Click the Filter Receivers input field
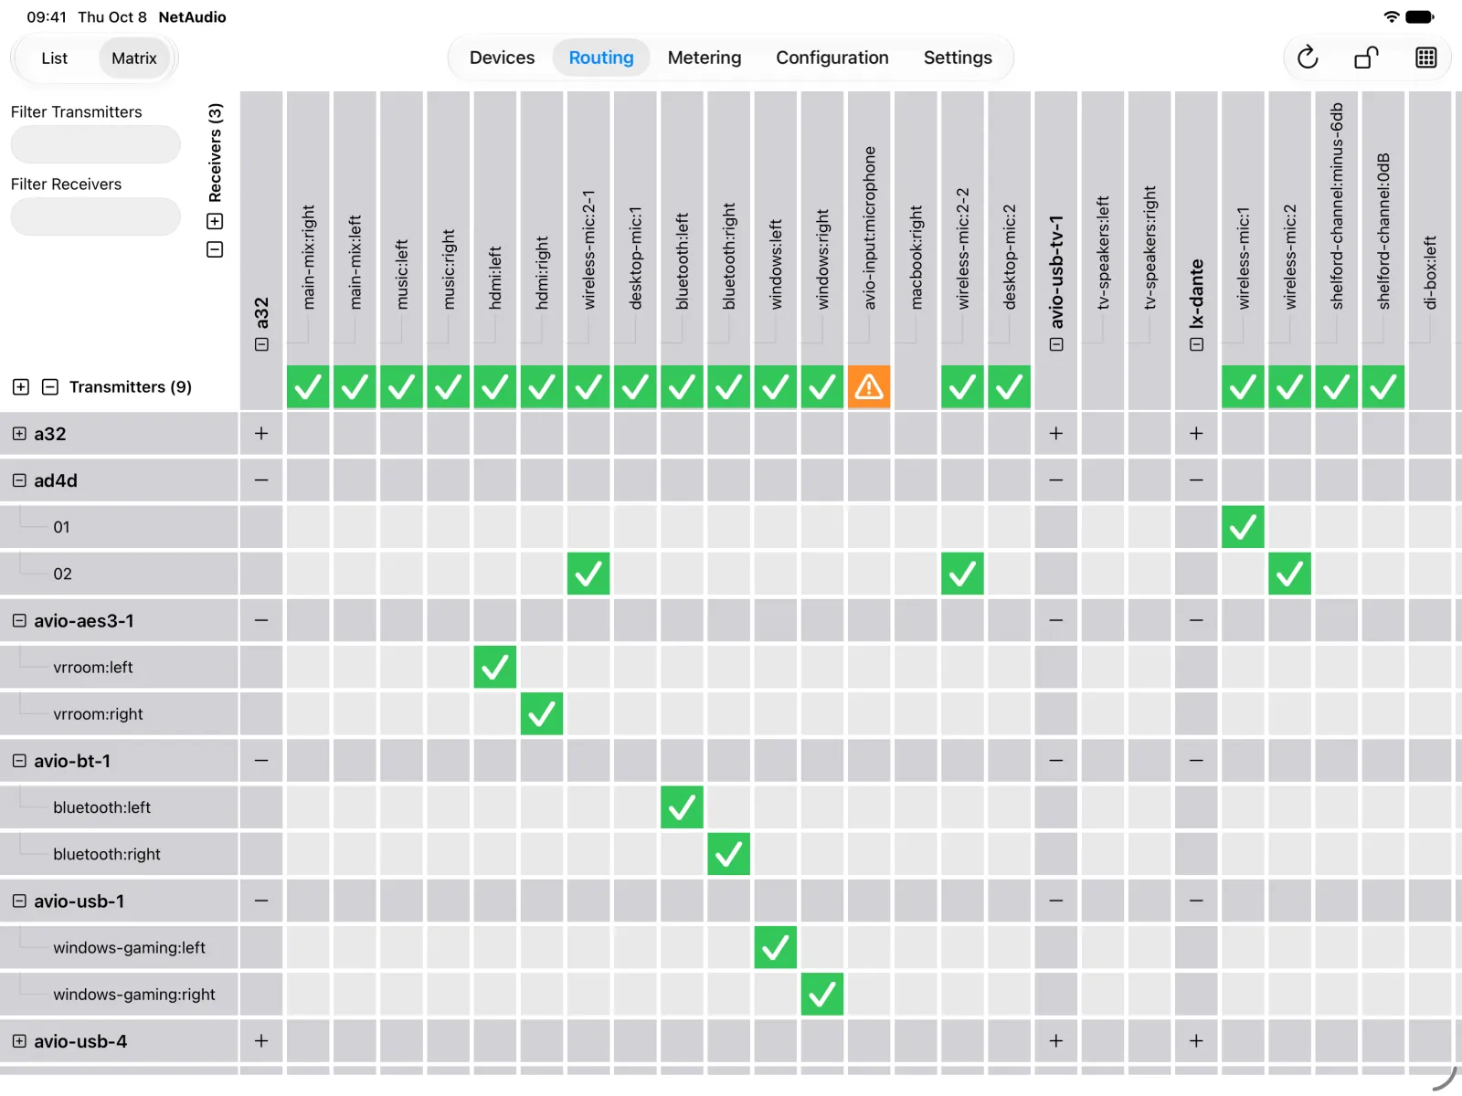Image resolution: width=1462 pixels, height=1096 pixels. point(96,216)
